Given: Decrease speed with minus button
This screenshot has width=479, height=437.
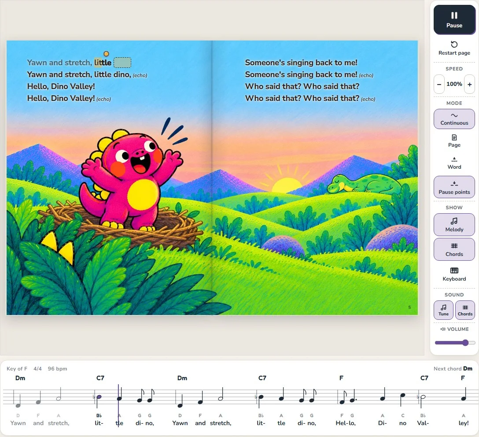Looking at the screenshot, I should pos(439,84).
